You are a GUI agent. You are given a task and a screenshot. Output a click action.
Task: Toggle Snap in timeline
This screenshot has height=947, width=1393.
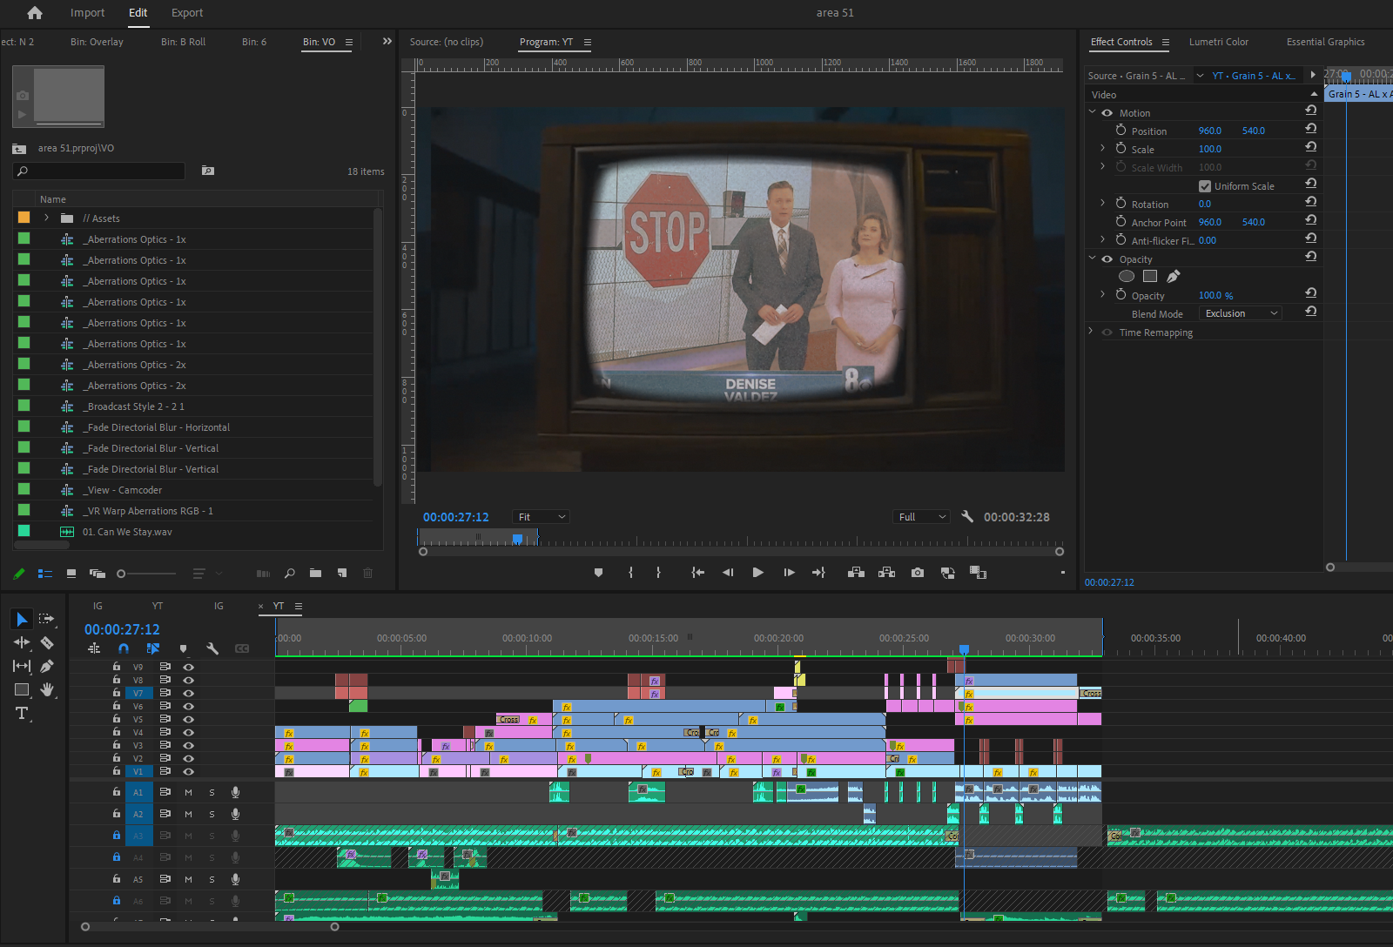coord(124,648)
